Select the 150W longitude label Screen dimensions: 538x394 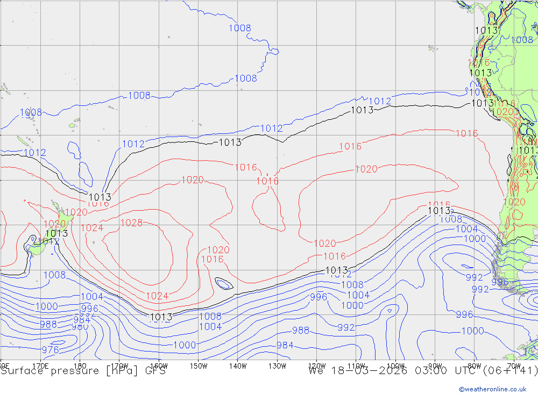(199, 366)
